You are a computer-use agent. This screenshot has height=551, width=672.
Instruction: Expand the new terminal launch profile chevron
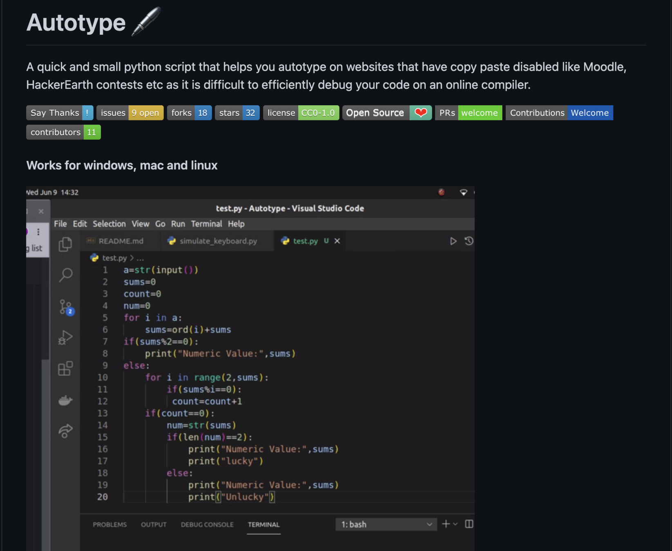455,524
